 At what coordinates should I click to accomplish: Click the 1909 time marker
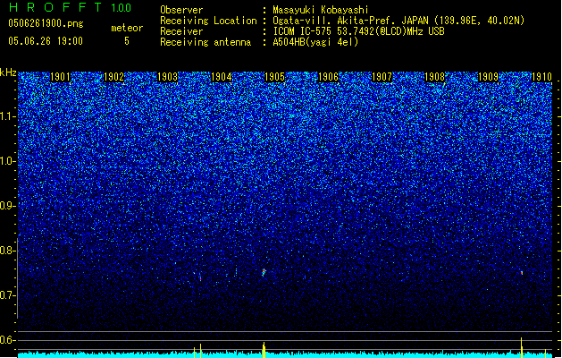tap(488, 77)
